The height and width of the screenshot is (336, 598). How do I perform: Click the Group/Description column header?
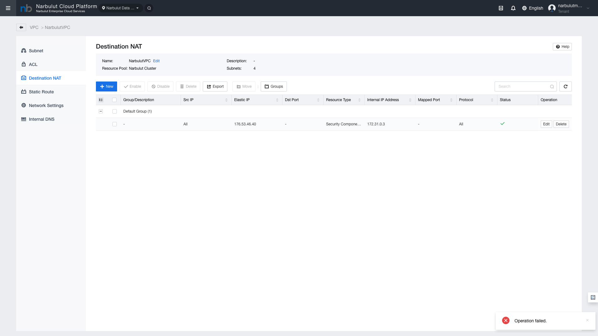[151, 100]
